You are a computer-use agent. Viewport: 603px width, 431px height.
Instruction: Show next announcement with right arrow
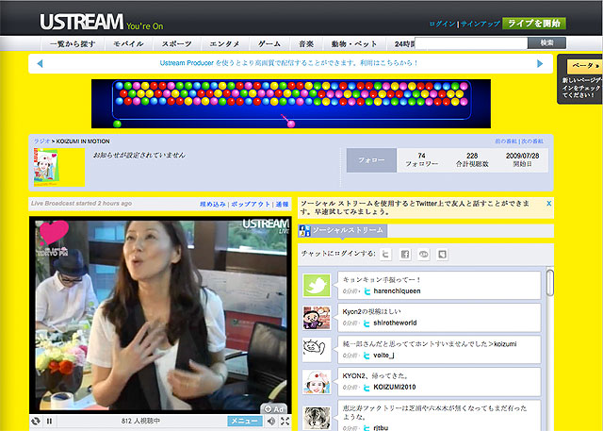(540, 63)
